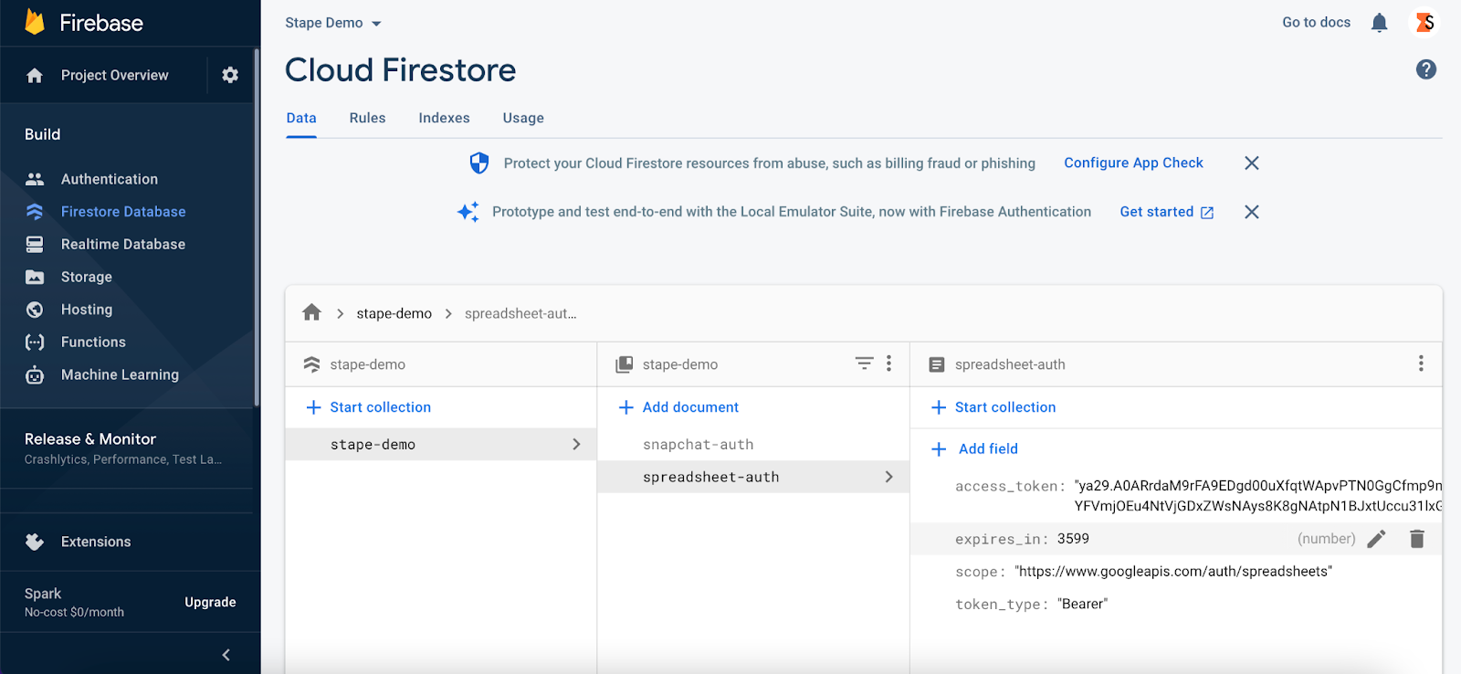The image size is (1461, 674).
Task: Switch to the Usage tab
Action: pyautogui.click(x=523, y=118)
